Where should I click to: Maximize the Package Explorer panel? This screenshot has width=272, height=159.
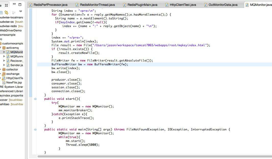tap(20, 5)
